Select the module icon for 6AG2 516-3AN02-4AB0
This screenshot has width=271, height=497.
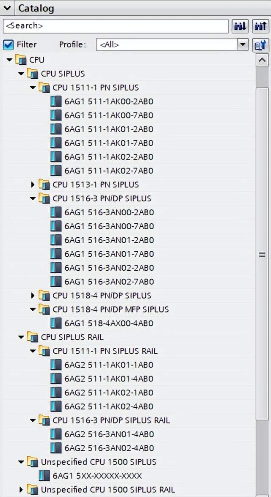[x=56, y=448]
